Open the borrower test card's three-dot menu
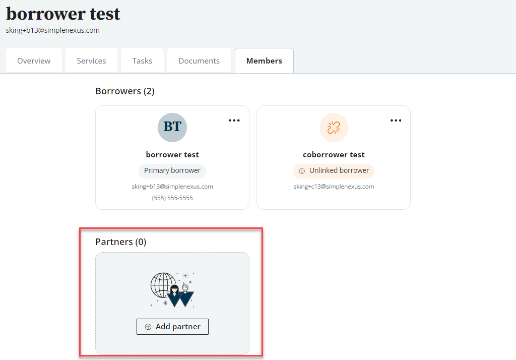 (234, 121)
